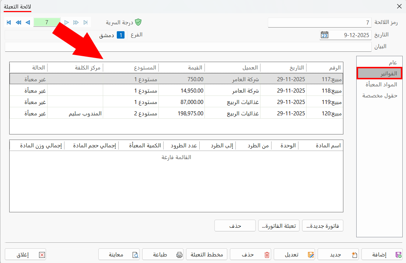Click the fast-rewind double arrow icon
Screen dimensions: 406x263
(x=18, y=22)
